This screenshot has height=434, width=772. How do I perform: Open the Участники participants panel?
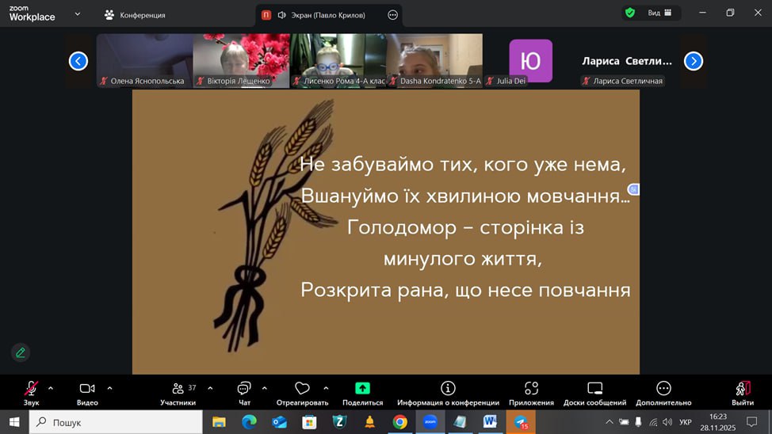point(178,389)
